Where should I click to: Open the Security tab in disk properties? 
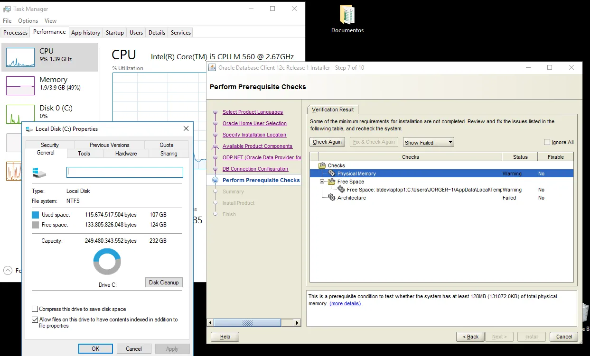pos(50,145)
